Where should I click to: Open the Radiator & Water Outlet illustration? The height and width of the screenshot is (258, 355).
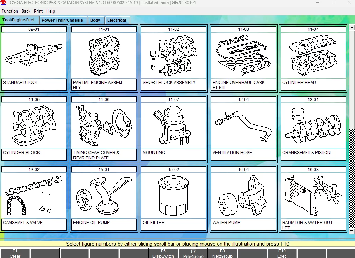tap(313, 195)
